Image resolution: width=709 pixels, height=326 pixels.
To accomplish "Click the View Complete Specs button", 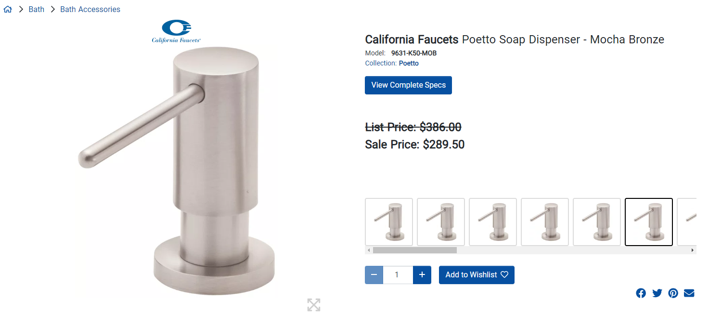I will click(x=408, y=85).
